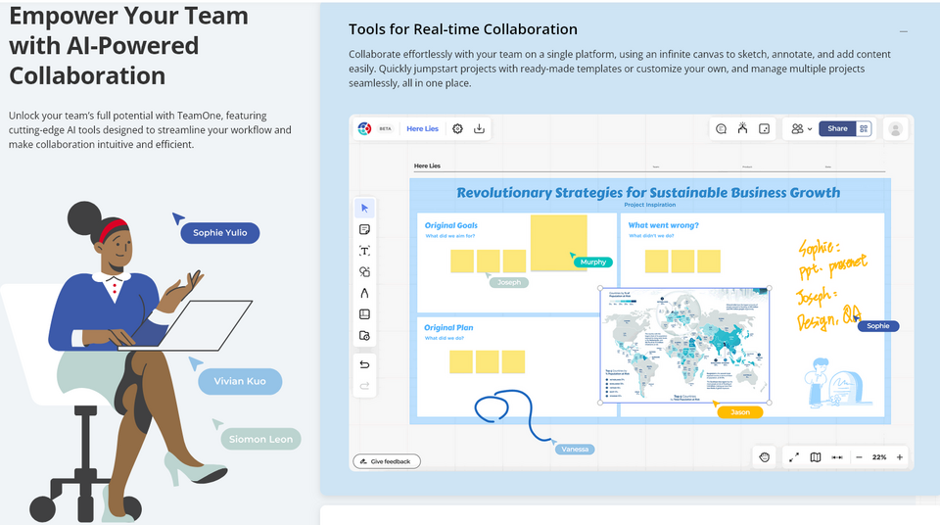Zoom out with the minus button
940x525 pixels.
859,457
